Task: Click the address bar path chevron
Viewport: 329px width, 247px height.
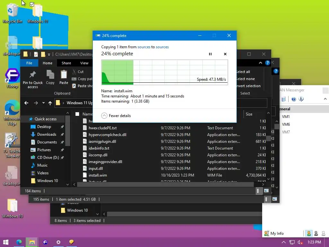Action: click(63, 103)
